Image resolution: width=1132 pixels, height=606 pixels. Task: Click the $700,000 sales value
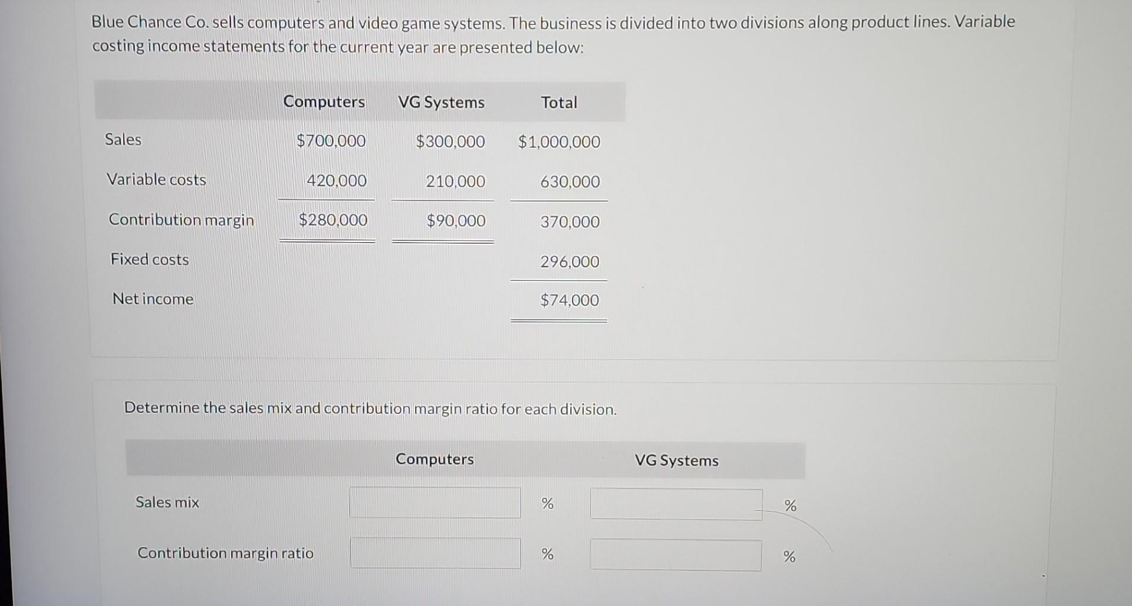(x=331, y=141)
